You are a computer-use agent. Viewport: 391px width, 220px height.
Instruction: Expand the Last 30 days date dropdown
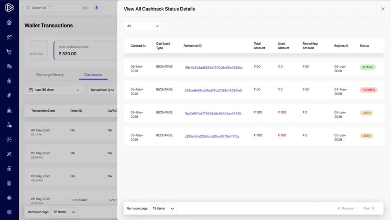point(55,90)
